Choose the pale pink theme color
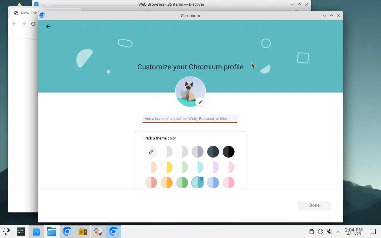Image resolution: width=381 pixels, height=238 pixels. (229, 167)
